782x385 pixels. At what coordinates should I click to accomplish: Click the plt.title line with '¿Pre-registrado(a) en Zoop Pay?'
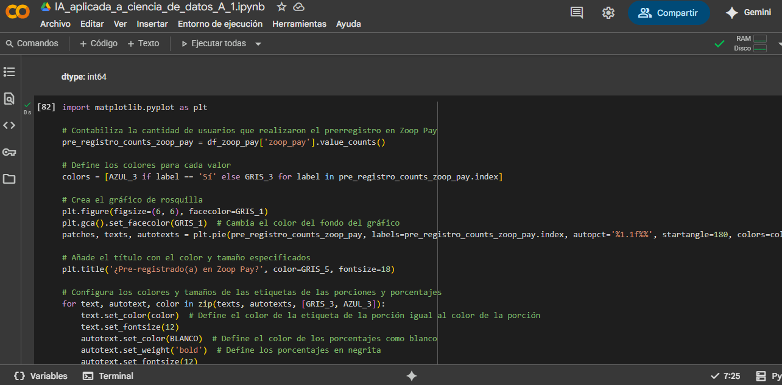(x=228, y=269)
